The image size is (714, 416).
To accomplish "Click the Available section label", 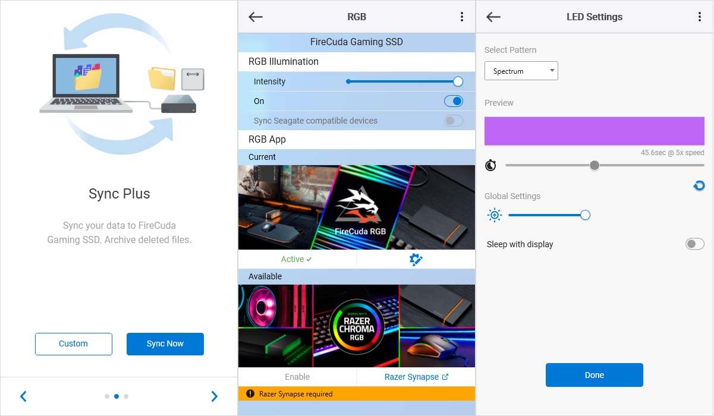I will coord(265,276).
